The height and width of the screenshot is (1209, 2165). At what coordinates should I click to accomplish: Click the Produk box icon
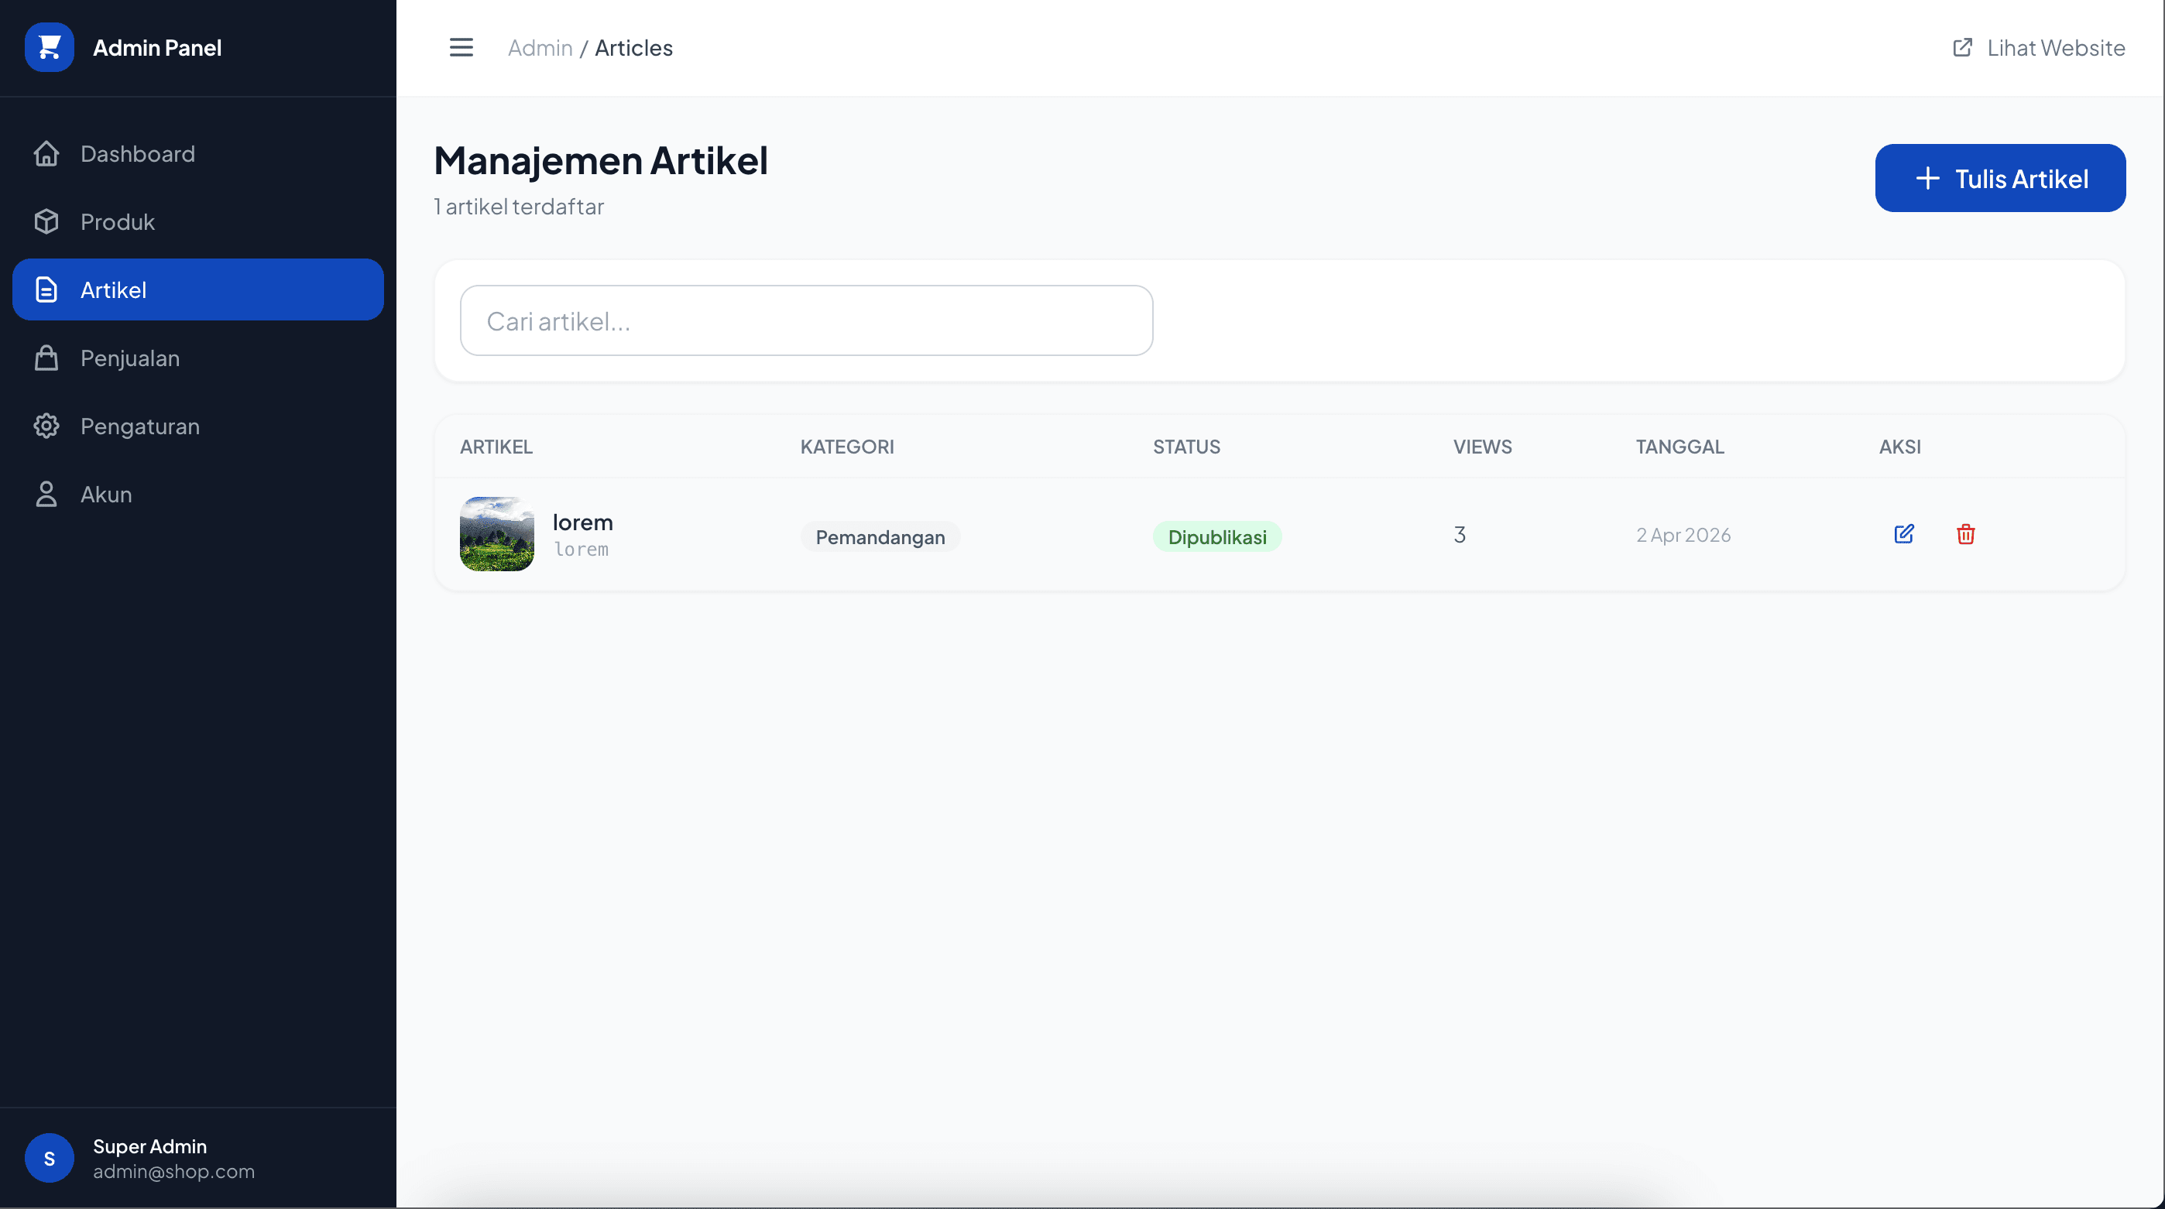[46, 222]
